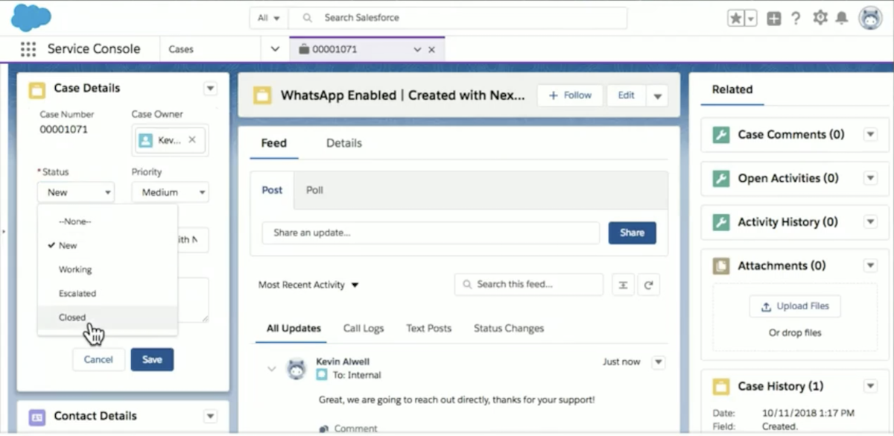Open Most Recent Activity sort dropdown
894x436 pixels.
(308, 285)
